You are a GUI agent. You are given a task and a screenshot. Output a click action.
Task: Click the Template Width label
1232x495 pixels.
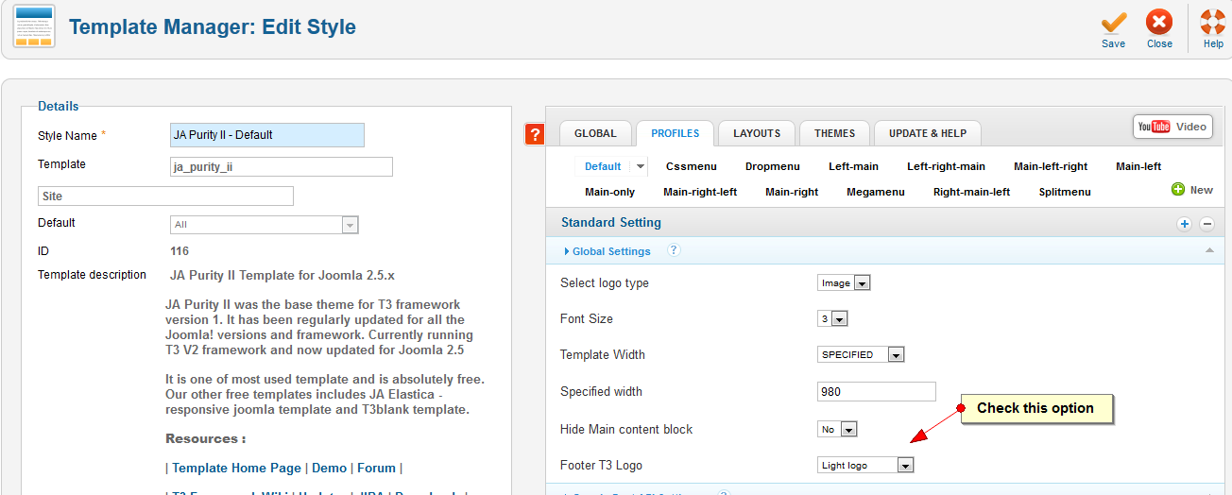pyautogui.click(x=603, y=355)
